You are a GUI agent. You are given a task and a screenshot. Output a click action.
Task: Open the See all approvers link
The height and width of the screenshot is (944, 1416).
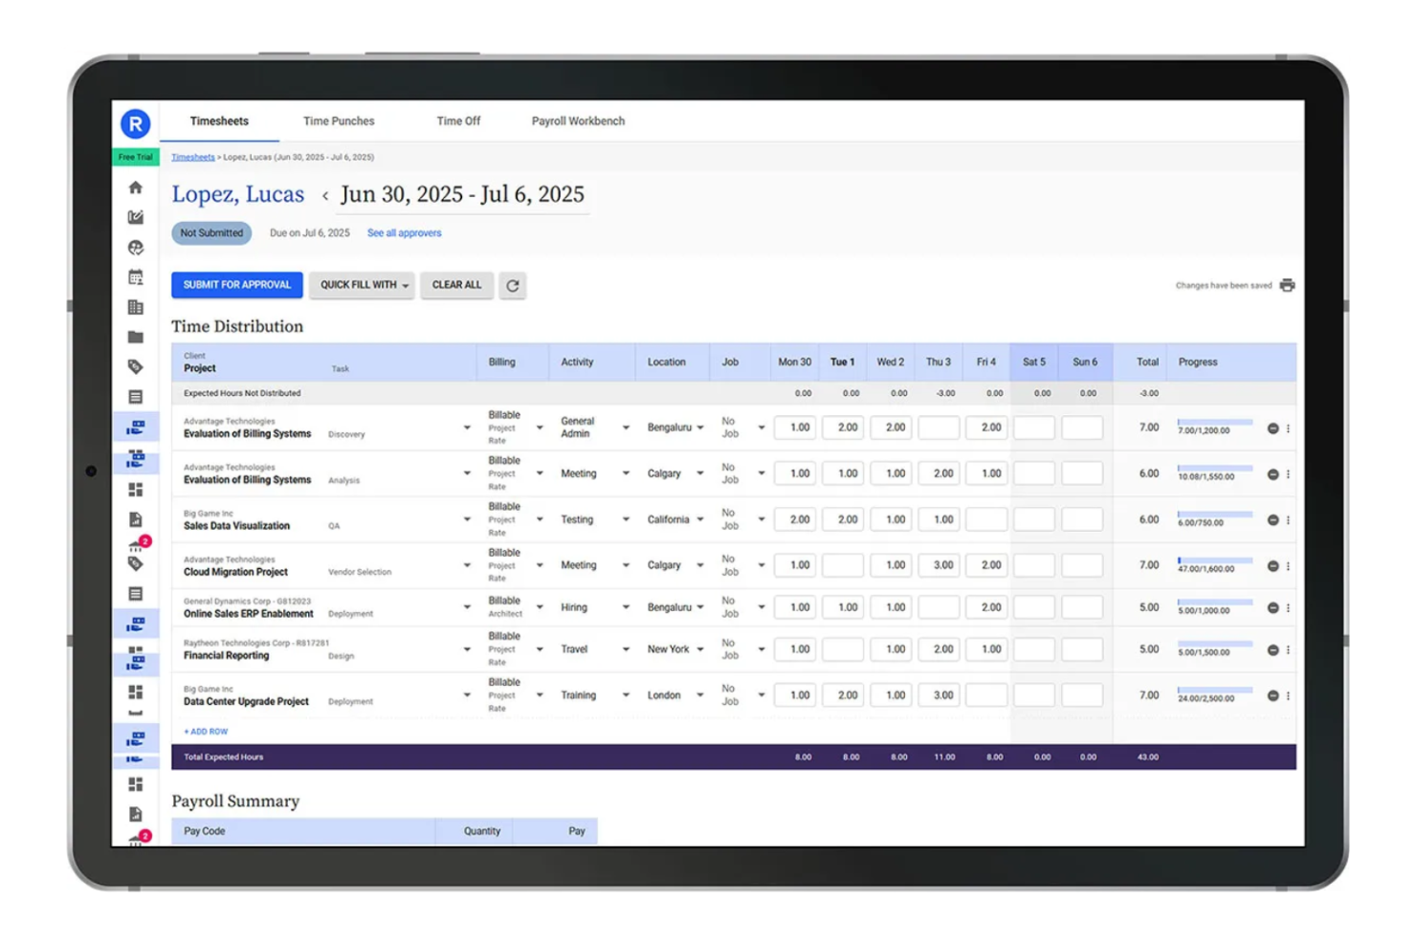click(404, 233)
